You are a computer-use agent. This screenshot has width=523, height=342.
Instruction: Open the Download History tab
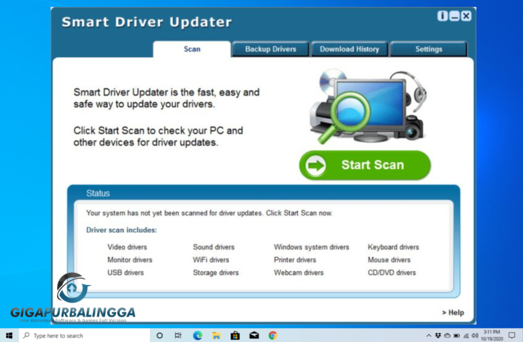click(349, 49)
